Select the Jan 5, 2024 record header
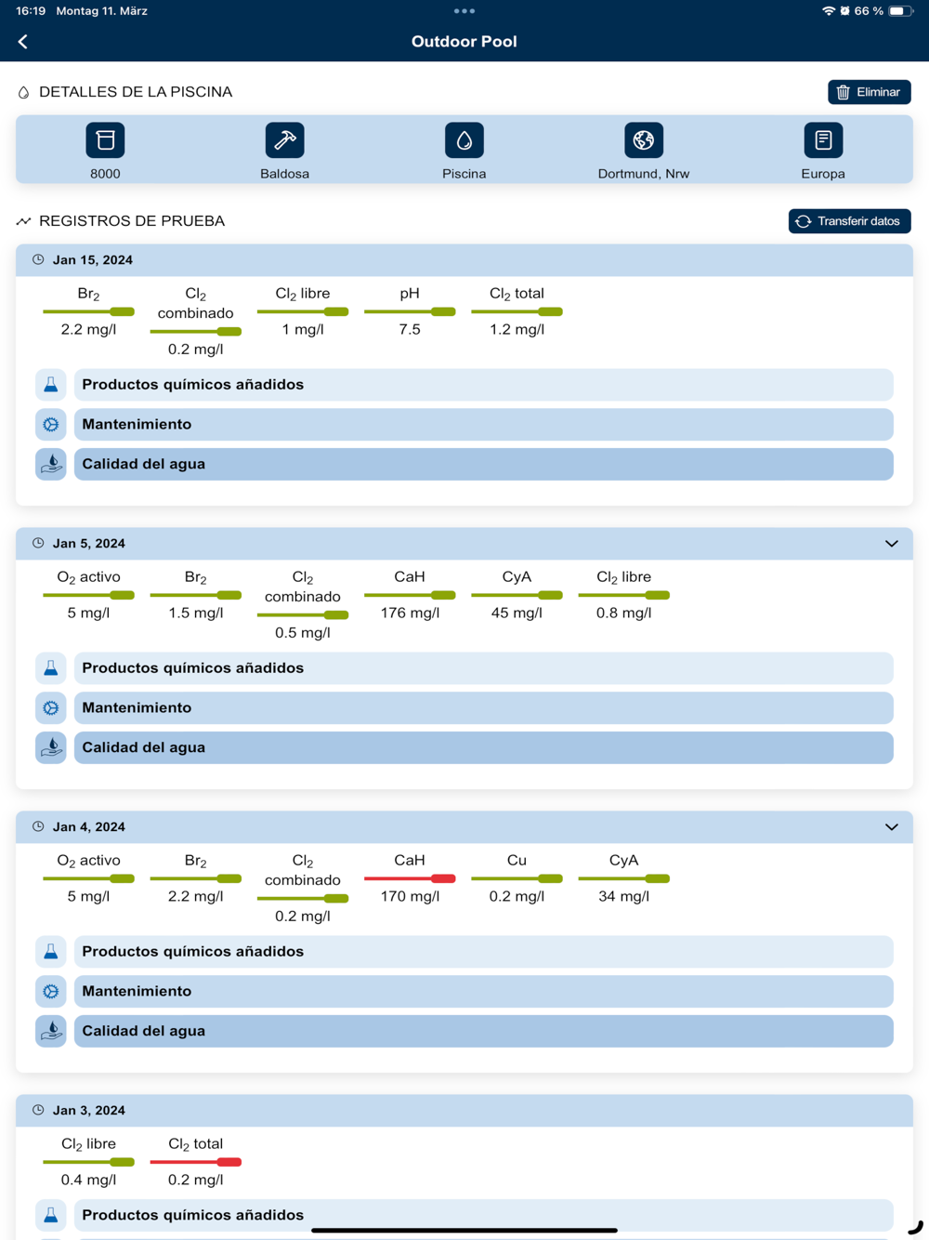 click(x=464, y=544)
